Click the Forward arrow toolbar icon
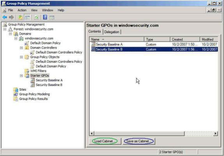Screen dimensions: 224x156 pyautogui.click(x=11, y=18)
